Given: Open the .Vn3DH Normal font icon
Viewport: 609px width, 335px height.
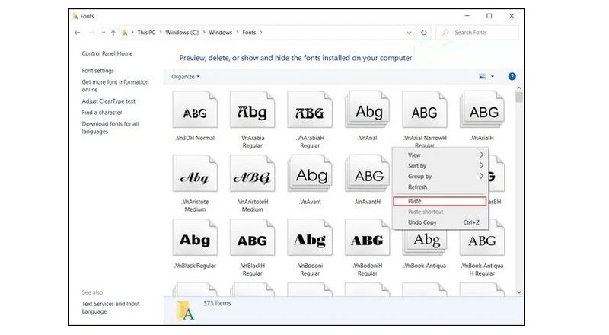Looking at the screenshot, I should pos(195,110).
